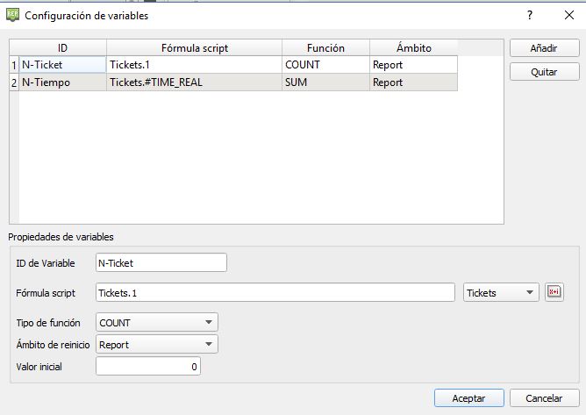Click the Fórmula script column header

point(194,48)
